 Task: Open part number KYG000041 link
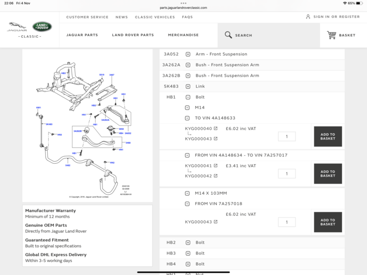pyautogui.click(x=198, y=166)
